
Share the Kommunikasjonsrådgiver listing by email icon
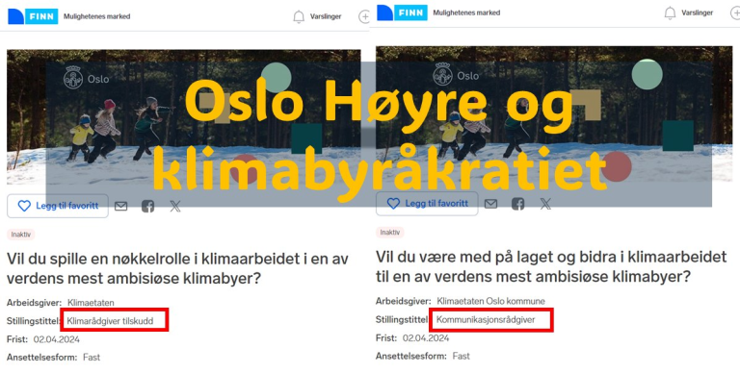point(490,204)
